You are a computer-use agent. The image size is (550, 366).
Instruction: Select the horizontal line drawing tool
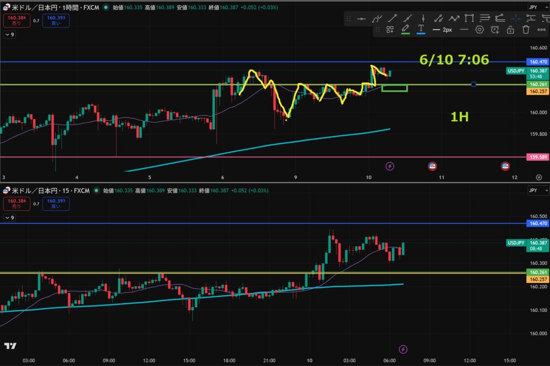pyautogui.click(x=361, y=19)
